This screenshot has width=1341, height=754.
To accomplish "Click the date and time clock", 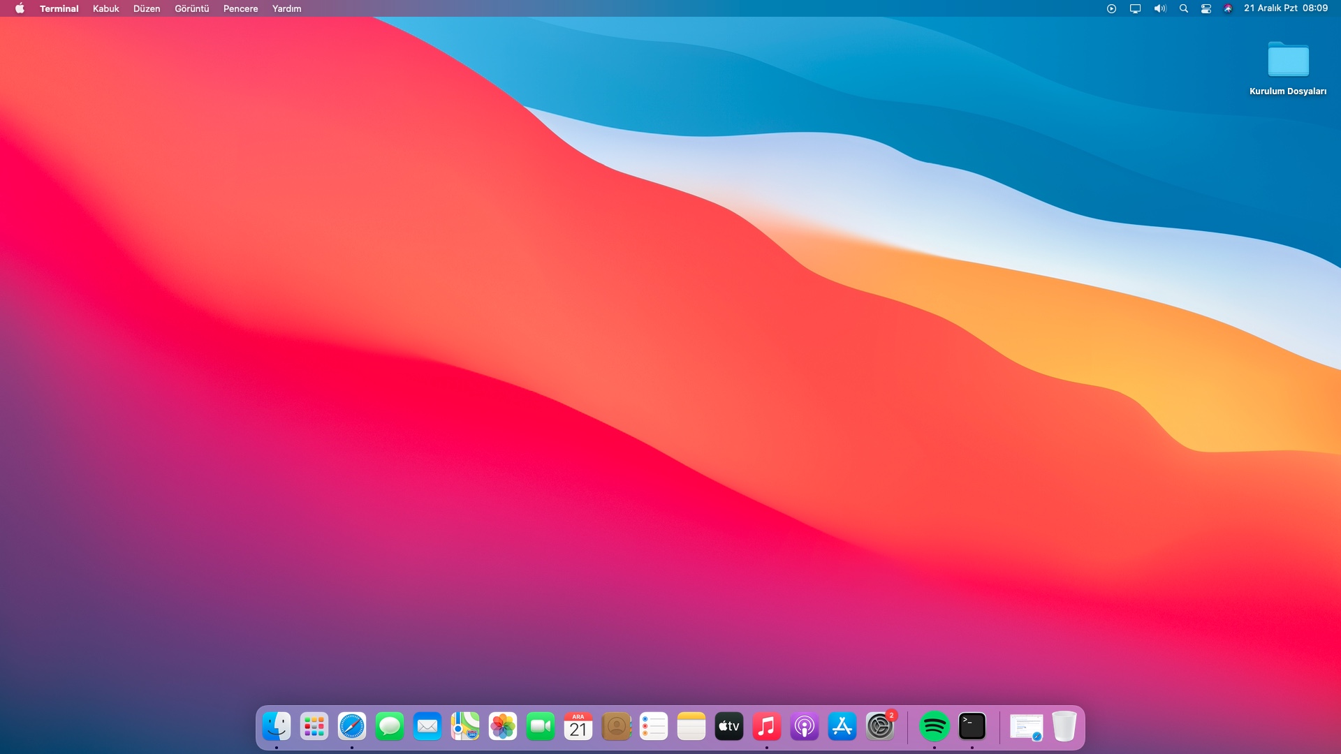I will [x=1286, y=8].
